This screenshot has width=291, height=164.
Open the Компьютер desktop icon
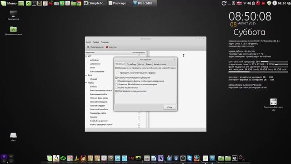[x=13, y=15]
